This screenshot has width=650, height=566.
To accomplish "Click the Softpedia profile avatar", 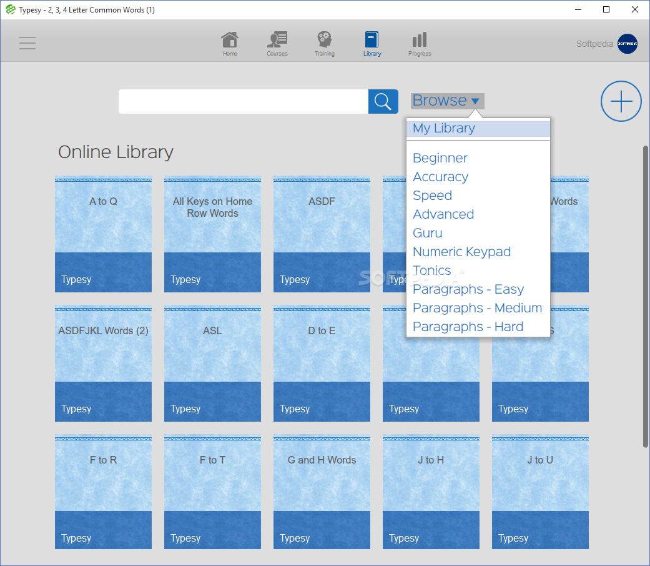I will (627, 44).
